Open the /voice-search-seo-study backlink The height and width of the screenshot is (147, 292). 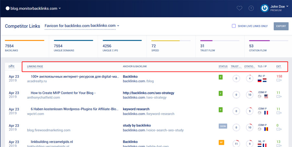pos(153,130)
